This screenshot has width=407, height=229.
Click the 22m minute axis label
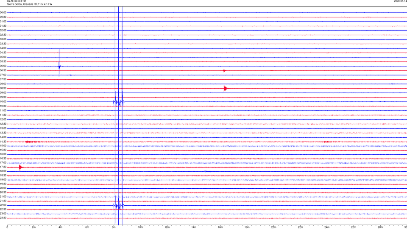300,227
